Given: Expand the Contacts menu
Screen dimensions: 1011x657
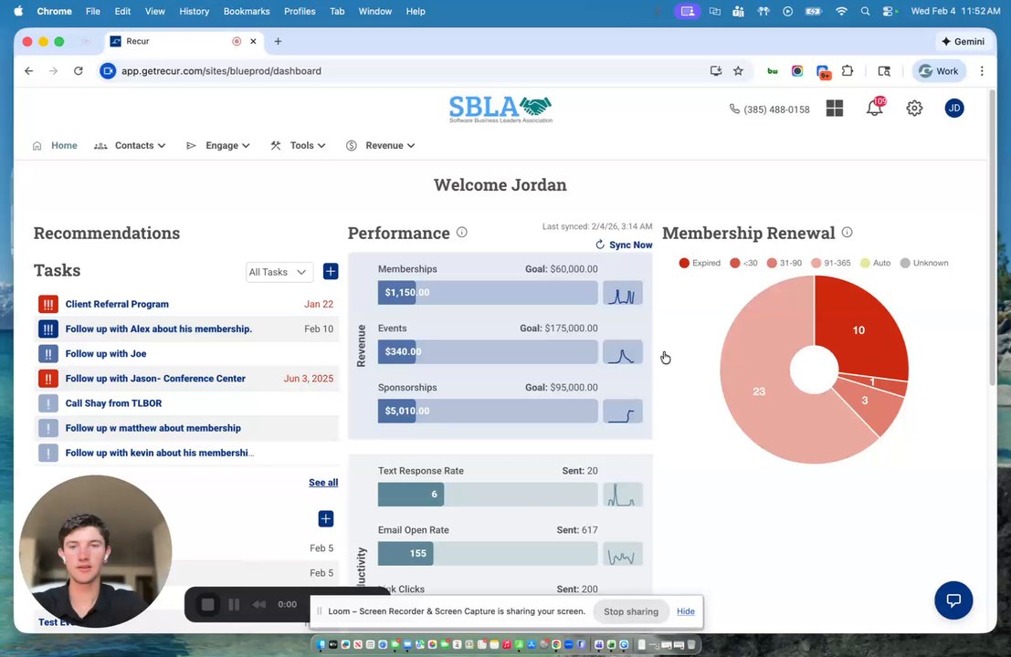Looking at the screenshot, I should point(131,146).
